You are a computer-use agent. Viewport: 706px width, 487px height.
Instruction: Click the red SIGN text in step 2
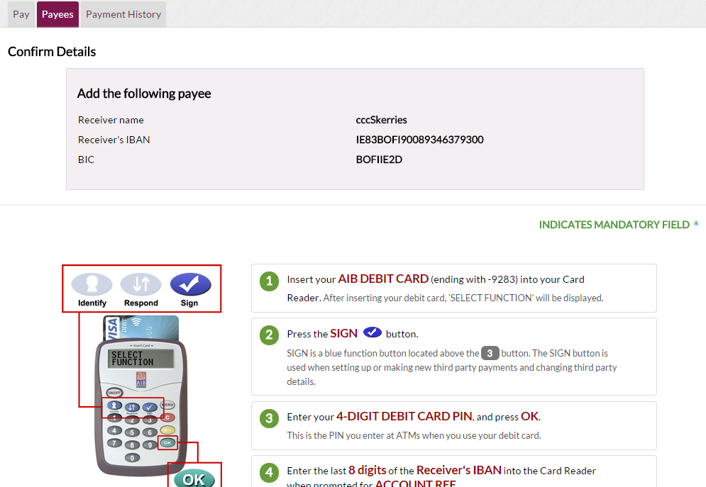[x=343, y=333]
